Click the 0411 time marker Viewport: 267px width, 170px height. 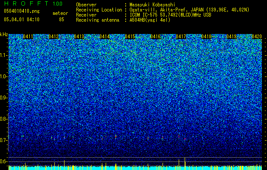[x=28, y=37]
